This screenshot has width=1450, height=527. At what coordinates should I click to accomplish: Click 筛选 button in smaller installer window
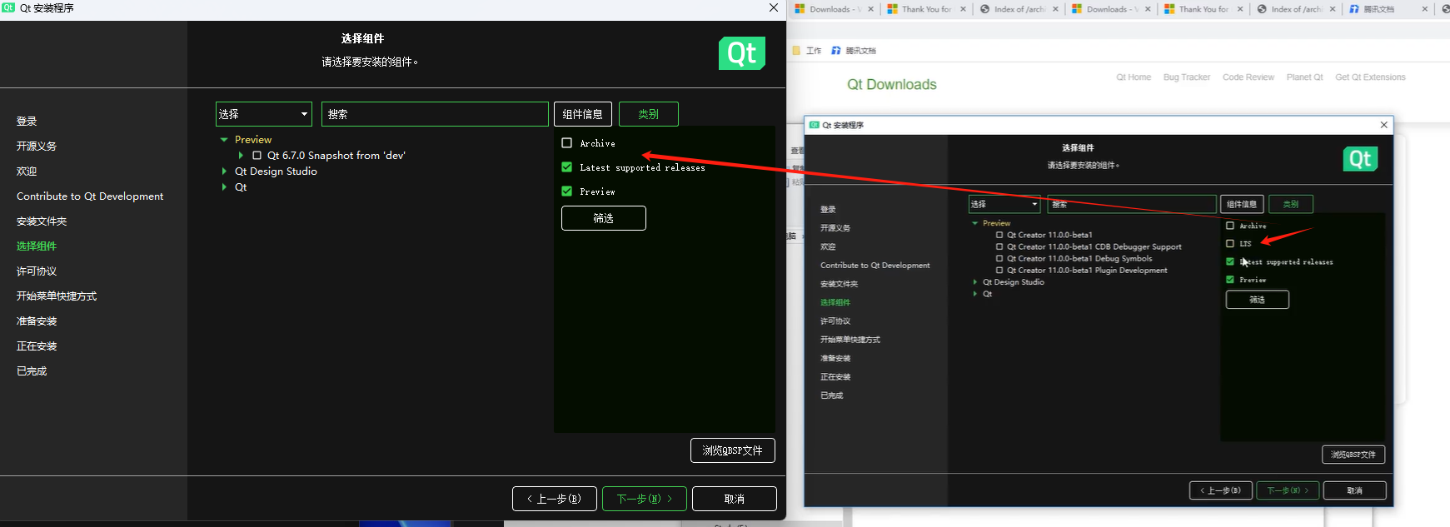[x=1258, y=300]
